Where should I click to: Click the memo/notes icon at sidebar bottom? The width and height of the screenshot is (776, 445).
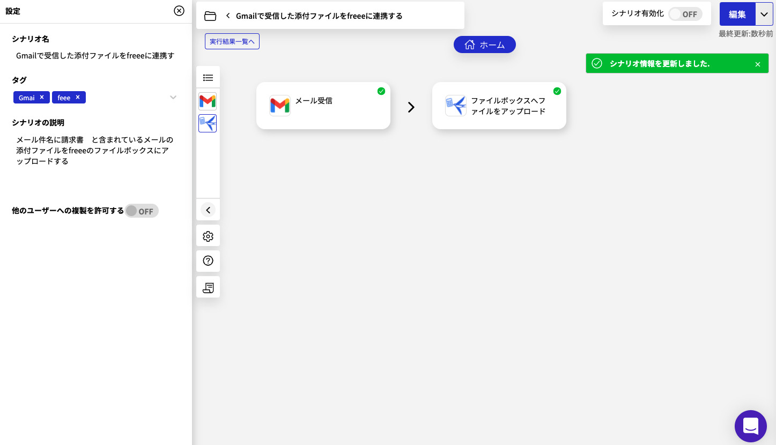(208, 287)
